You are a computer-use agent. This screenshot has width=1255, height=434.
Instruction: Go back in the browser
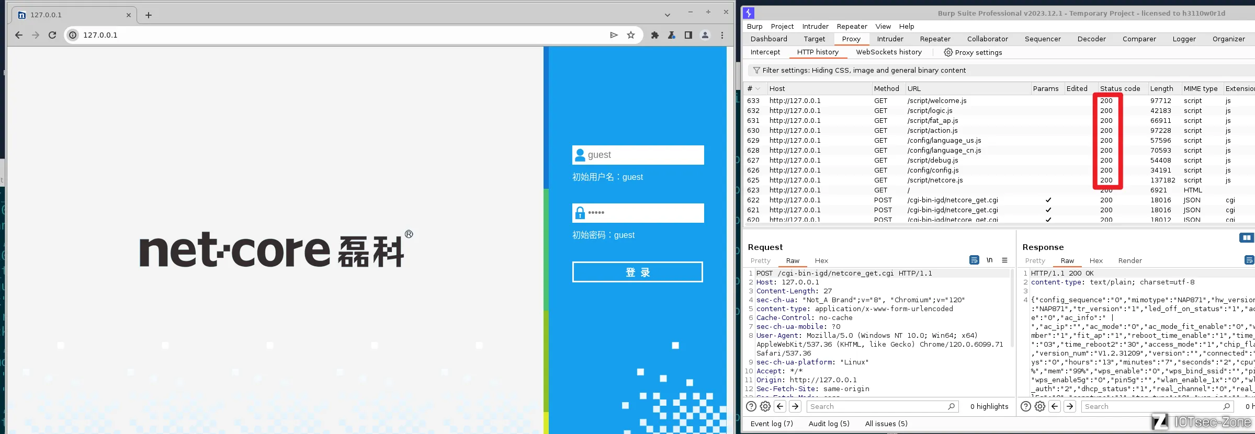coord(19,35)
